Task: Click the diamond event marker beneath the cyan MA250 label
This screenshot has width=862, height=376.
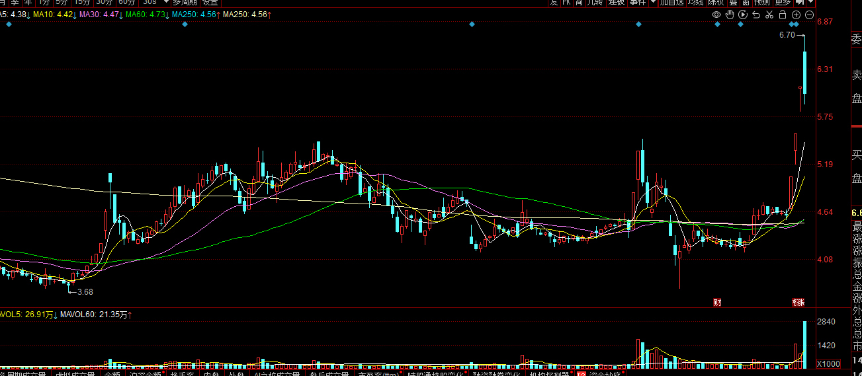Action: pos(185,24)
